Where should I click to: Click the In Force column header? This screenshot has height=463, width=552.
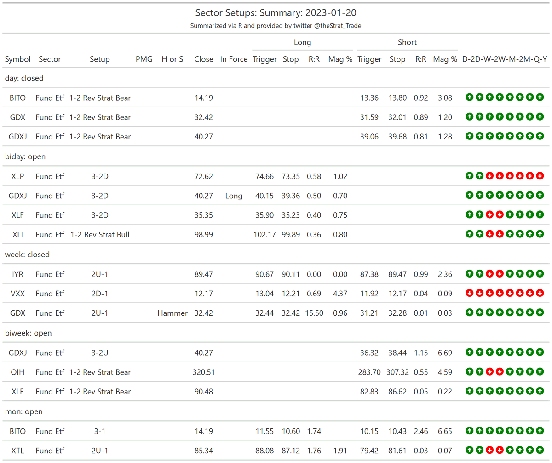(x=234, y=59)
